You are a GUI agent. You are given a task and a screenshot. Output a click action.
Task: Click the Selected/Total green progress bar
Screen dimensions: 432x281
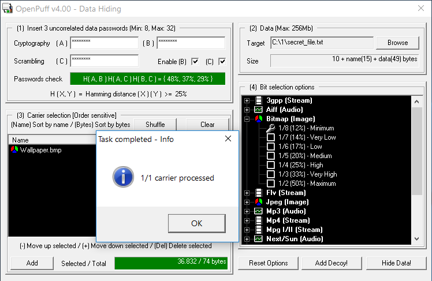[171, 263]
